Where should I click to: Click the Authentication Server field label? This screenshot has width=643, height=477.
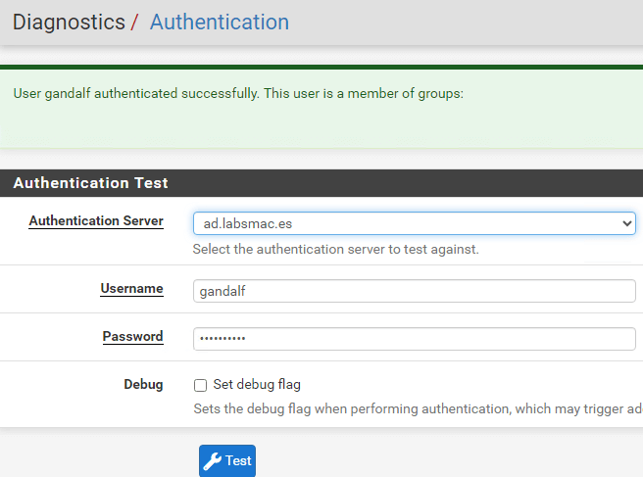(96, 220)
